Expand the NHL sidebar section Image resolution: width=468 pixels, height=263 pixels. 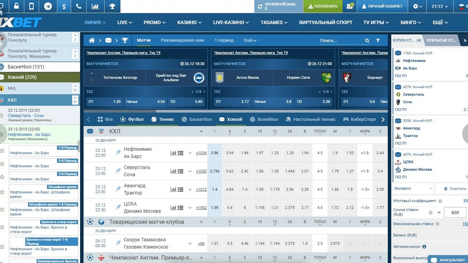[75, 88]
